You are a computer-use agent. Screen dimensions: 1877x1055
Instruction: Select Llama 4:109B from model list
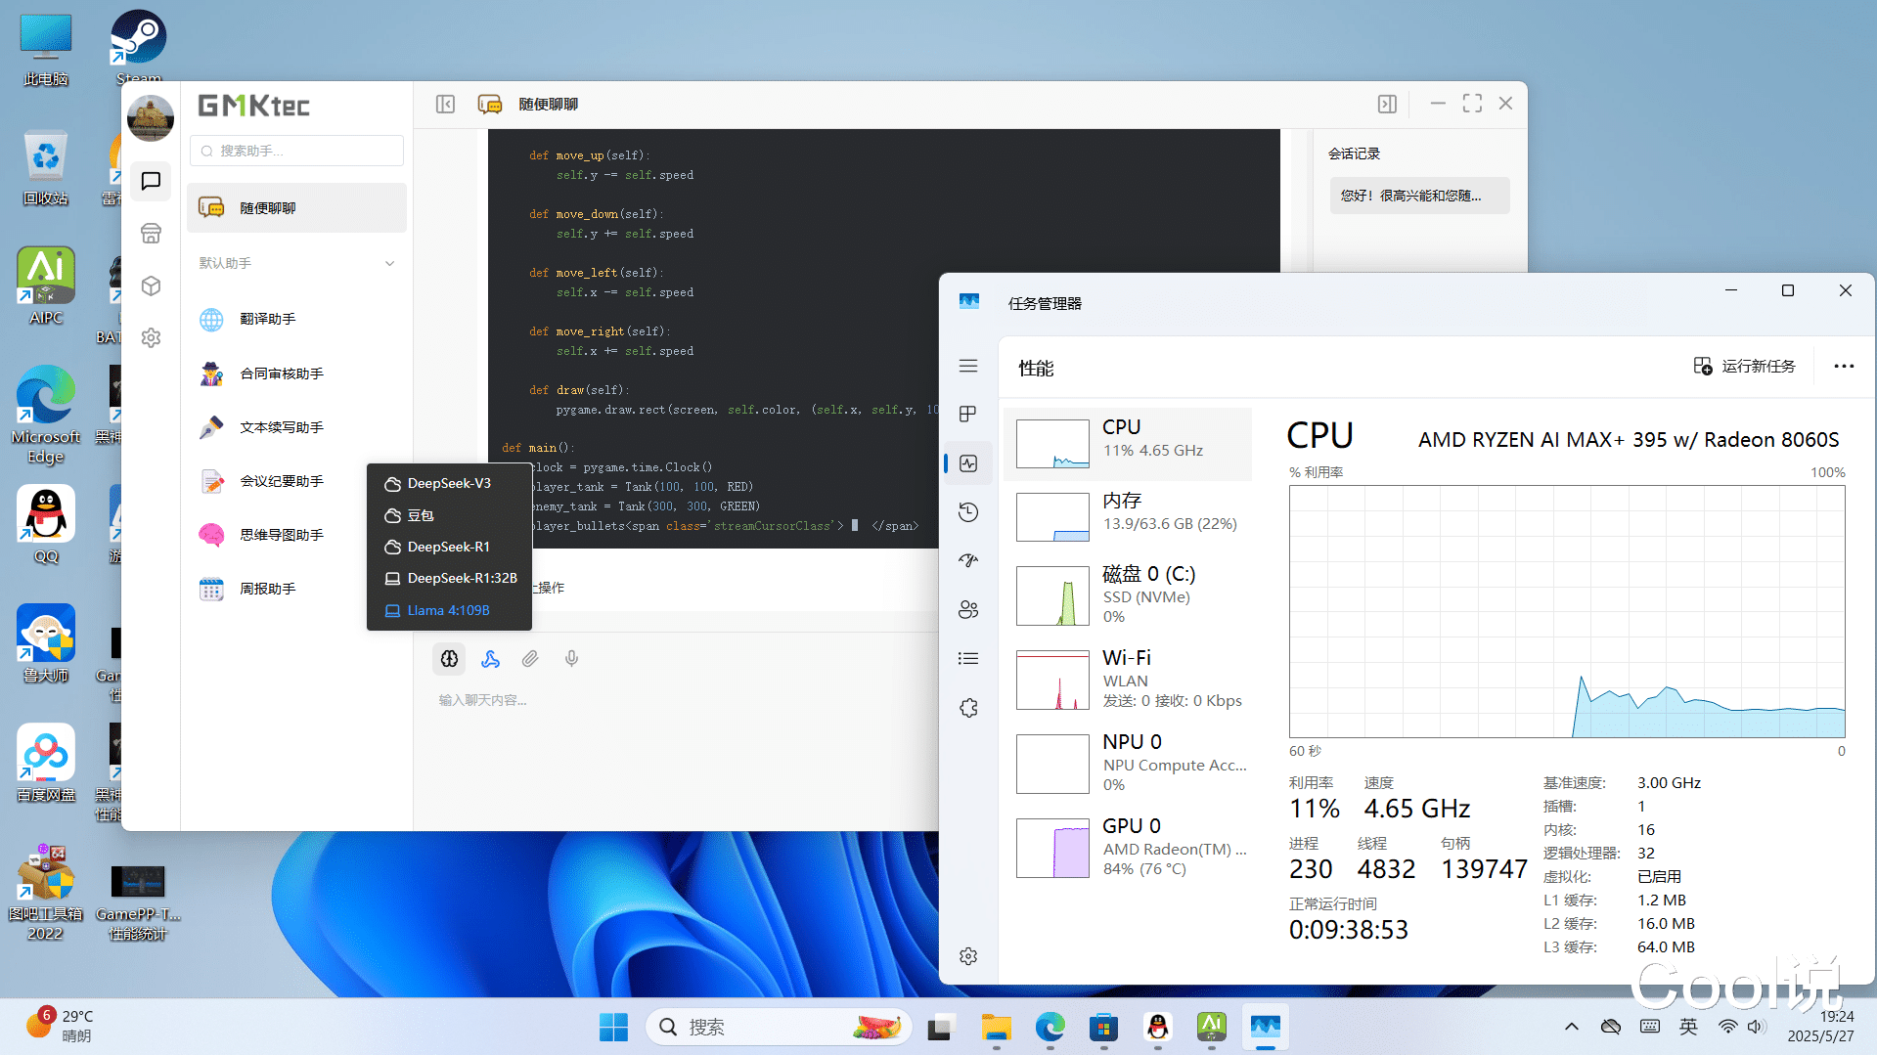[448, 610]
